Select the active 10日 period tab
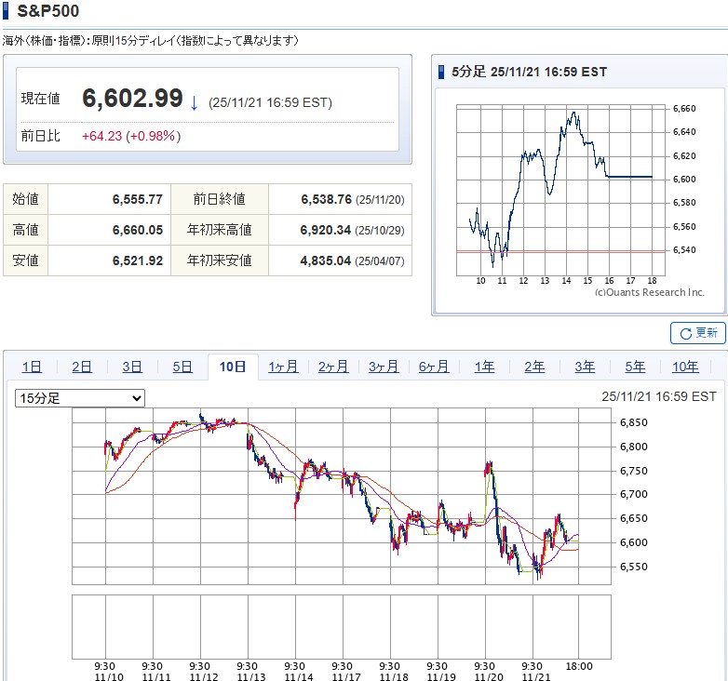The height and width of the screenshot is (681, 728). [233, 367]
